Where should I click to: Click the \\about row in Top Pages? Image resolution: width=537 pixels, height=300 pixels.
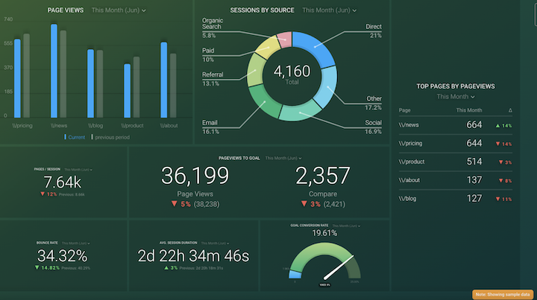pos(455,180)
